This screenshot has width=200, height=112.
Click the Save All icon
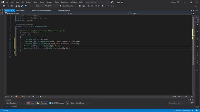coord(22,6)
